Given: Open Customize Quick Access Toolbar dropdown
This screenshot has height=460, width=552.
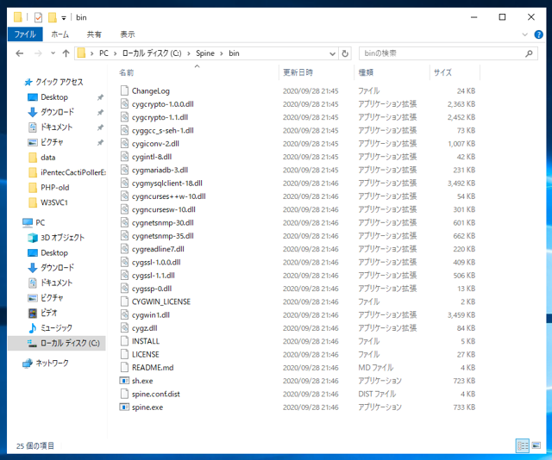Looking at the screenshot, I should pos(64,17).
